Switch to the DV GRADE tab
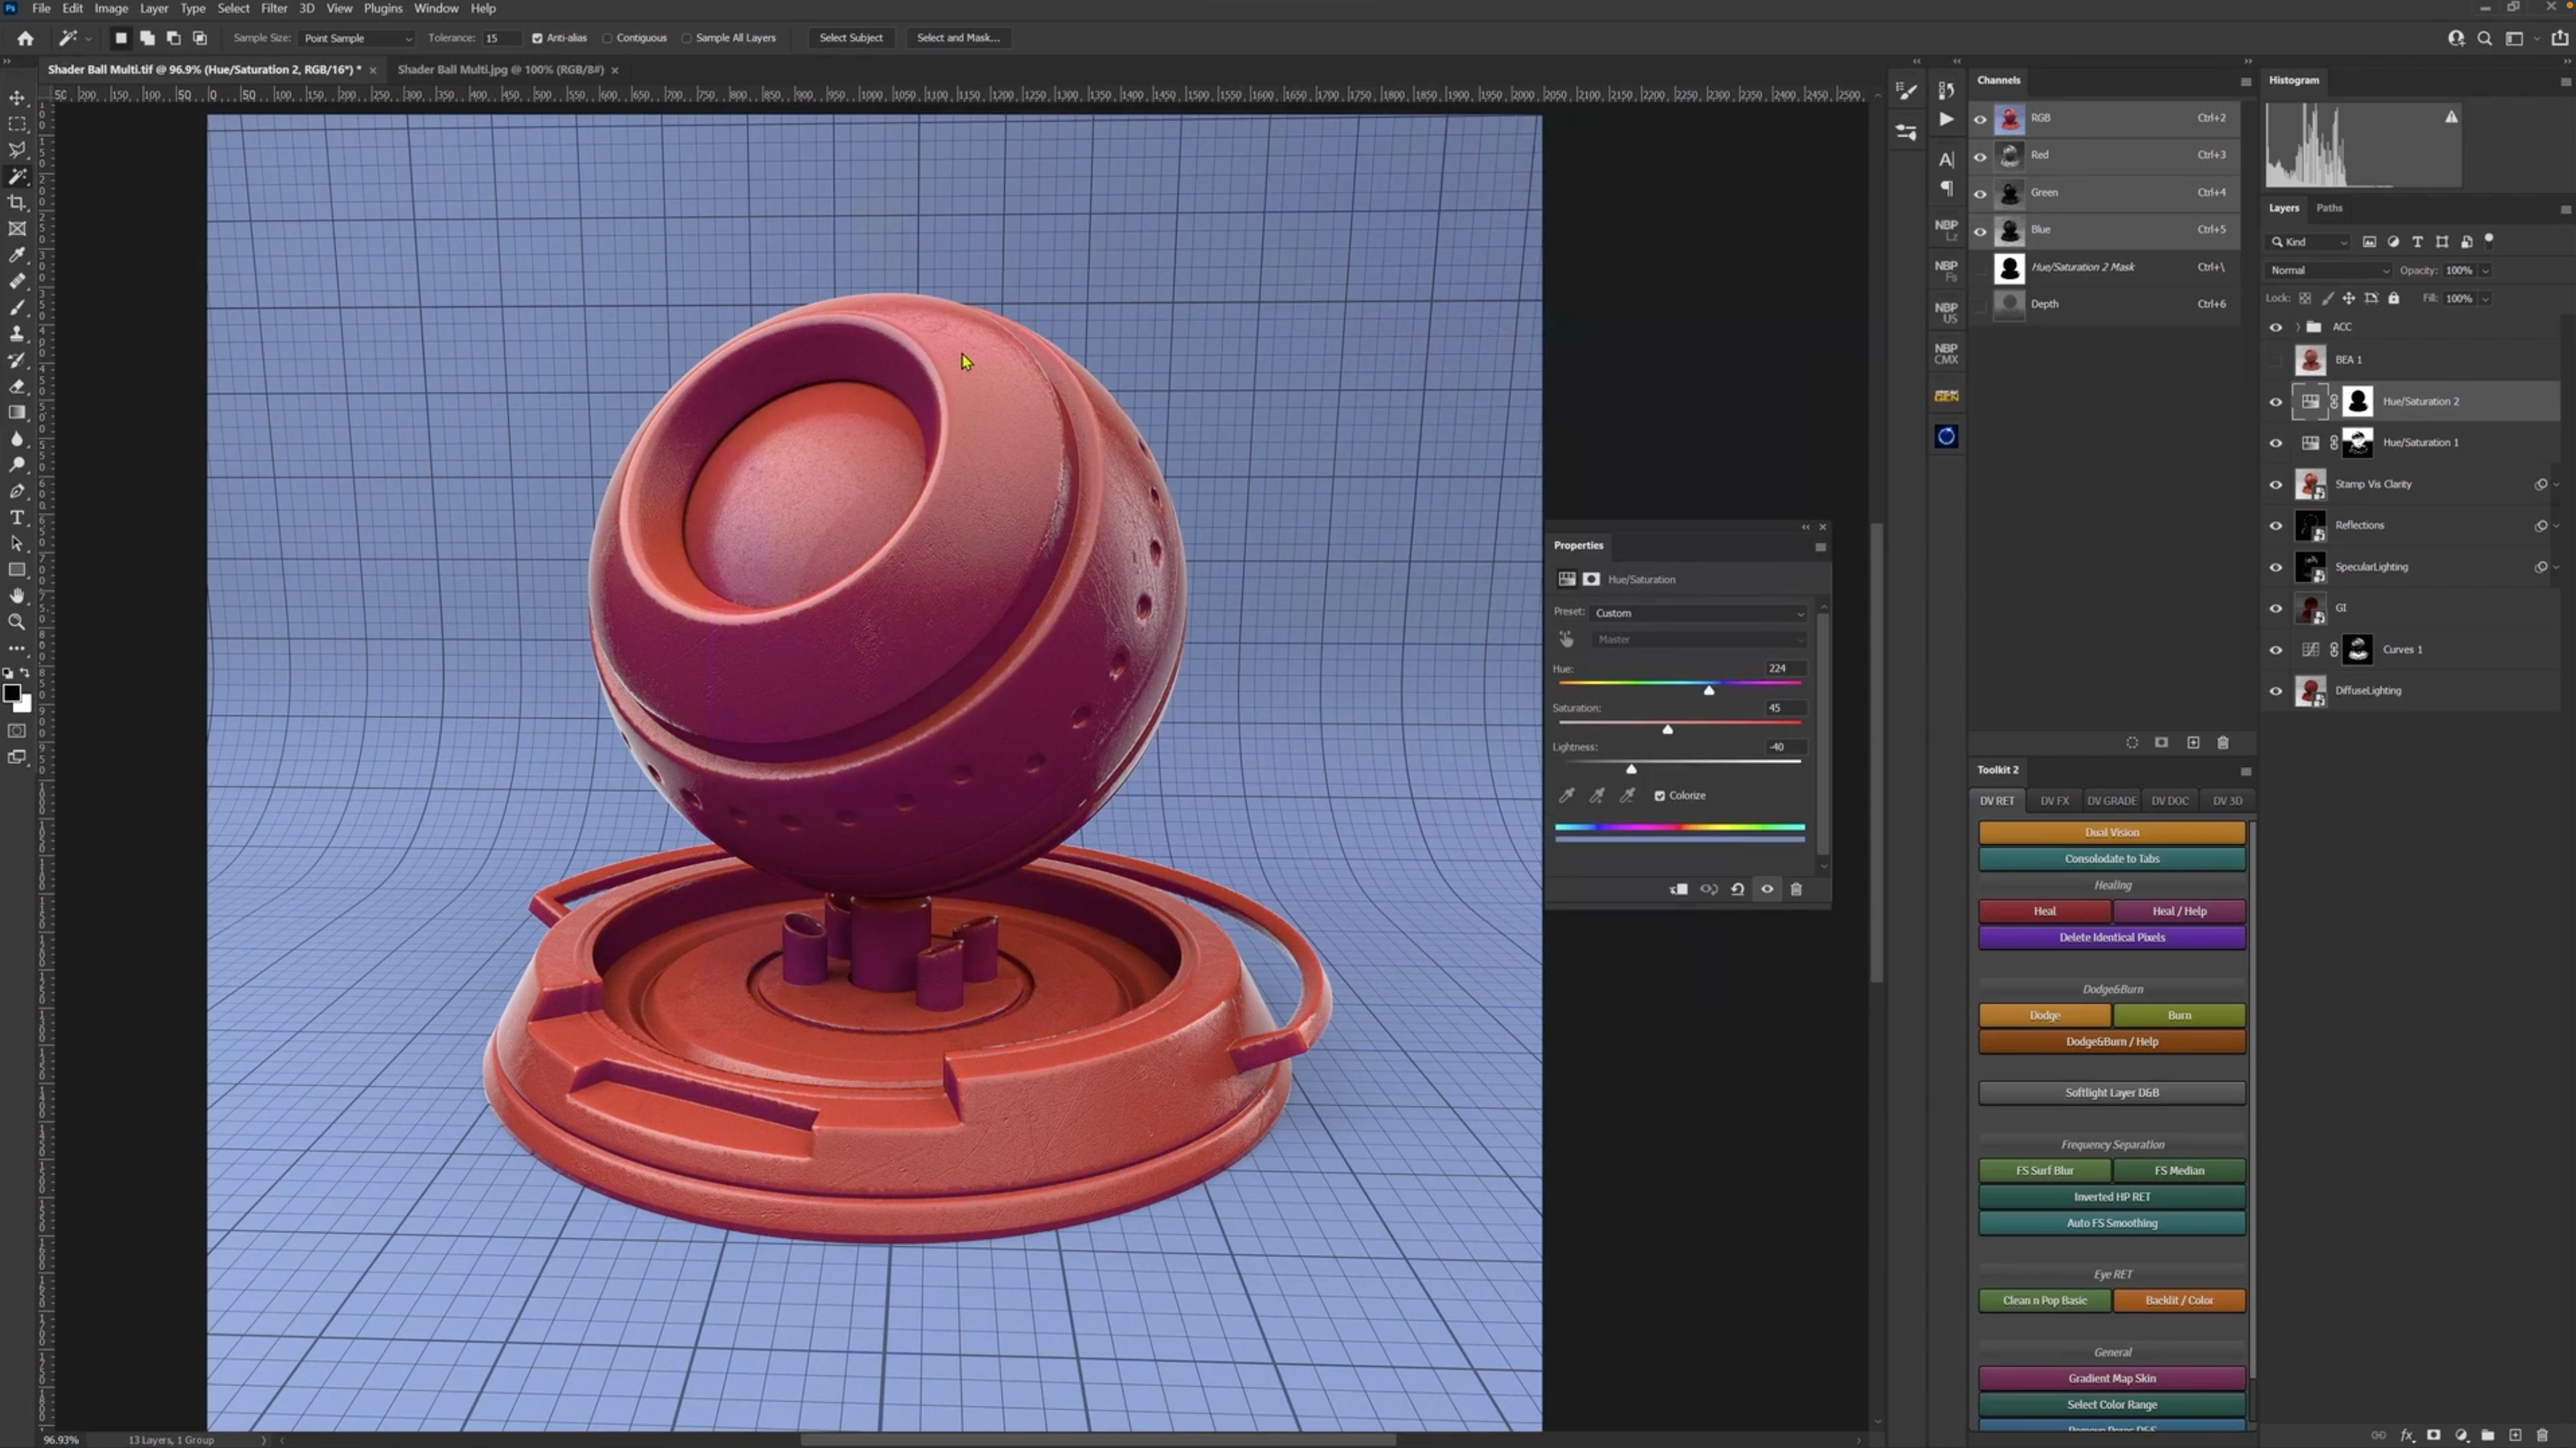Screen dimensions: 2576x1448 point(2111,801)
